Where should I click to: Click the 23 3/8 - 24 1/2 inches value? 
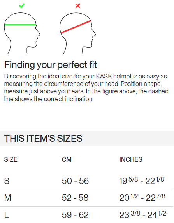(142, 215)
